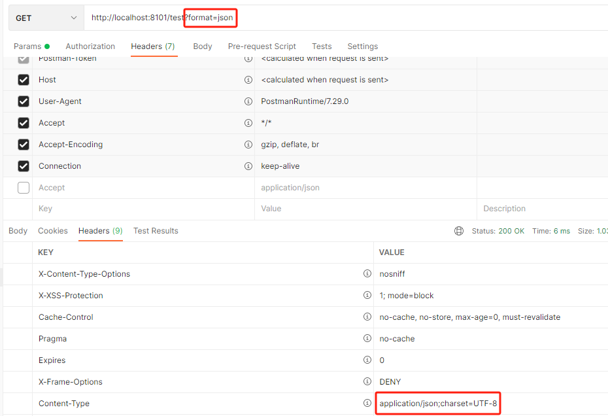The image size is (608, 416).
Task: Click info icon for X-Frame-Options
Action: tap(367, 381)
